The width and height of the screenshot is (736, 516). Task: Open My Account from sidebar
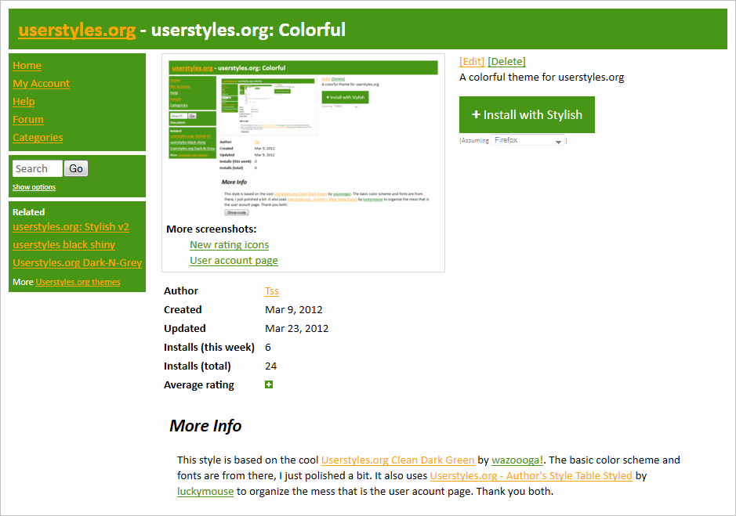(x=42, y=84)
